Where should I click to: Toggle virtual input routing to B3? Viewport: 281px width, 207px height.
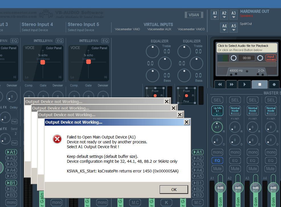click(198, 195)
